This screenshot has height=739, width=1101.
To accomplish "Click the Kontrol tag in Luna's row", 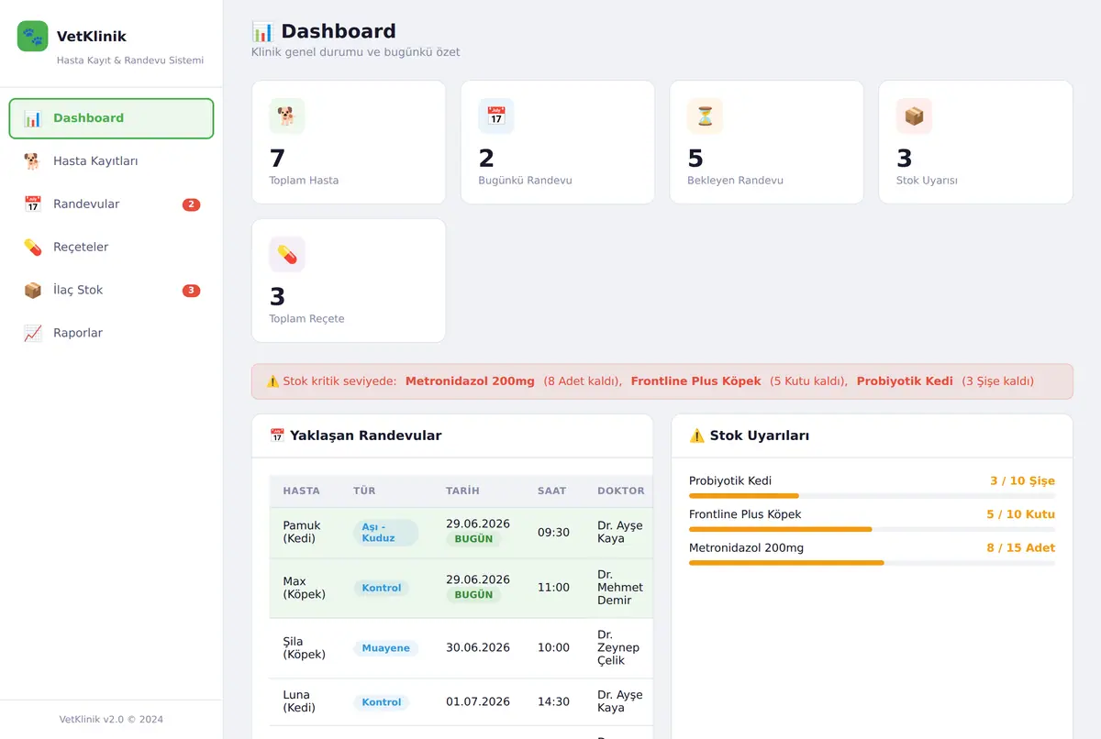I will (382, 702).
